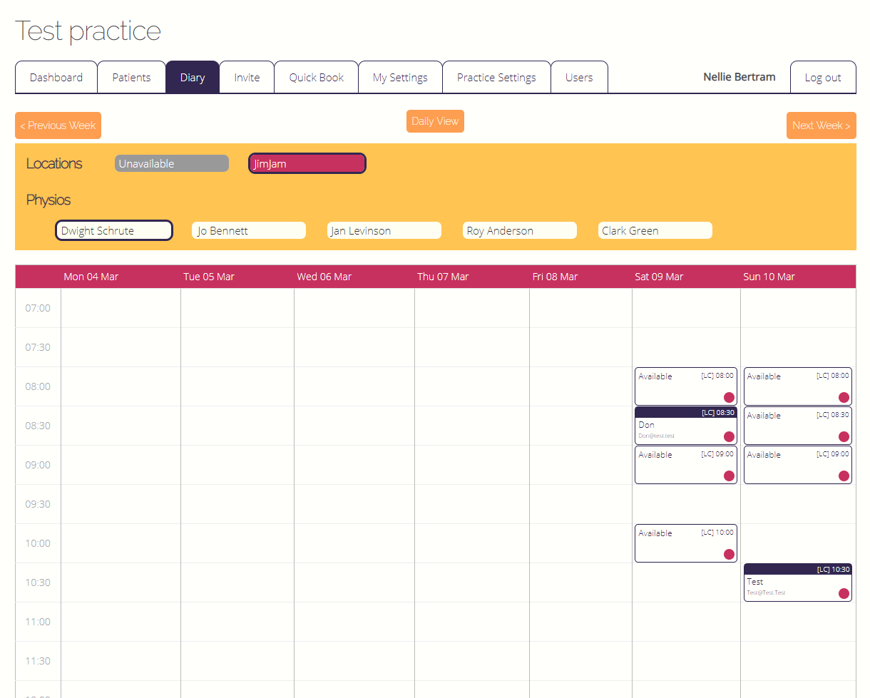870x698 pixels.
Task: Click the 11:30 time label
Action: tap(38, 661)
